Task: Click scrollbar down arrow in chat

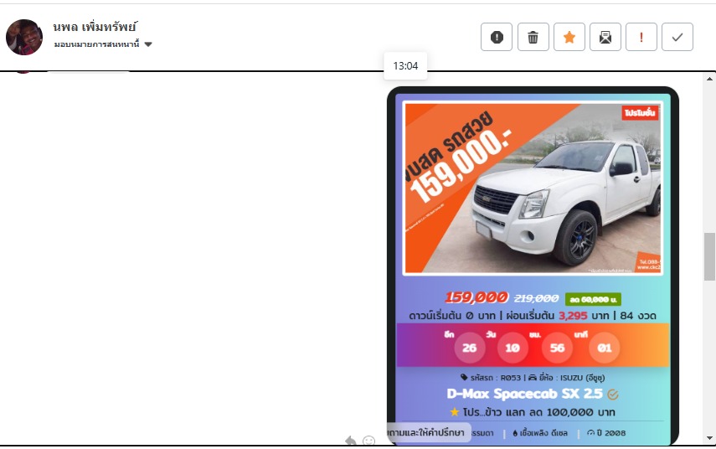Action: [709, 438]
